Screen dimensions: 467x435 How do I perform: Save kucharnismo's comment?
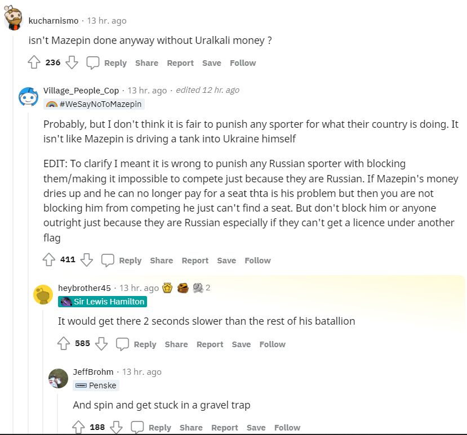point(212,63)
